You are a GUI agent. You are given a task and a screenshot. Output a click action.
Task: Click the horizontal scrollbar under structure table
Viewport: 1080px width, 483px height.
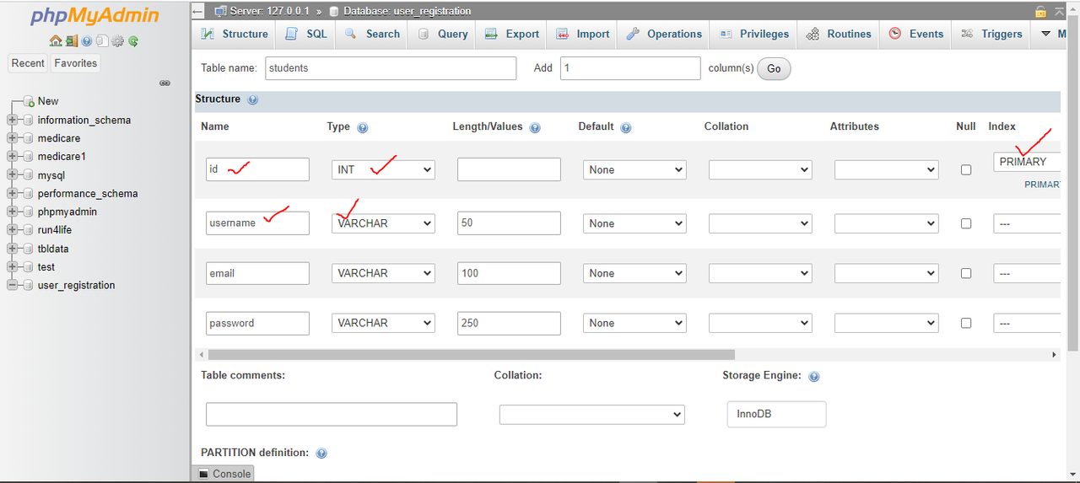472,355
